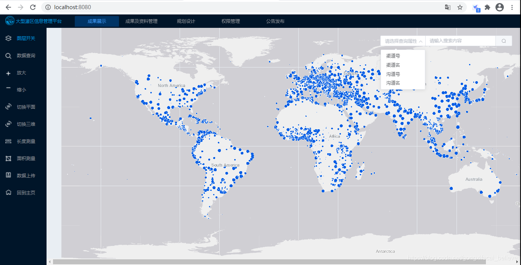Click the 请输入搜索内容 search input
The width and height of the screenshot is (521, 265).
tap(460, 41)
